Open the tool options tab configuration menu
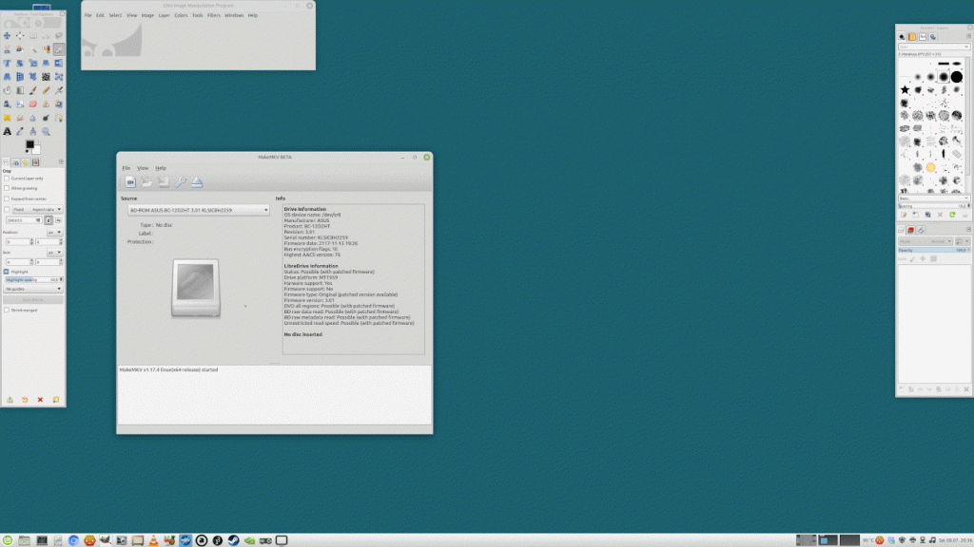974x547 pixels. tap(61, 162)
